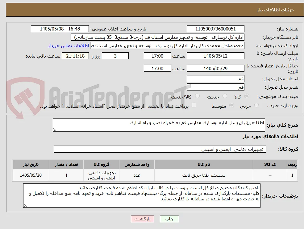The width and height of the screenshot is (304, 229).
Task: Select the کالا radio button
Action: pos(247,96)
